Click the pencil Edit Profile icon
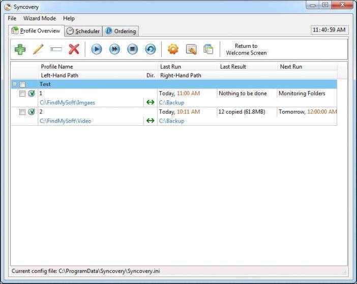 (38, 49)
